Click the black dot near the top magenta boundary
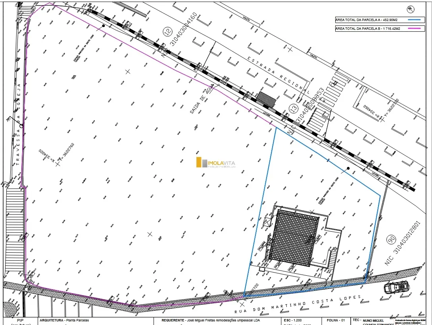Viewport: 432px width, 325px height. (103, 26)
